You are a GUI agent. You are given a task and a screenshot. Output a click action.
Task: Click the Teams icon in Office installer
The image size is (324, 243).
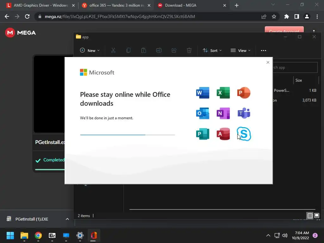point(244,113)
